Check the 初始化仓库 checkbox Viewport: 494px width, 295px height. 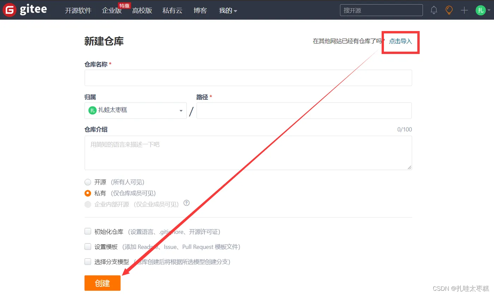(88, 232)
